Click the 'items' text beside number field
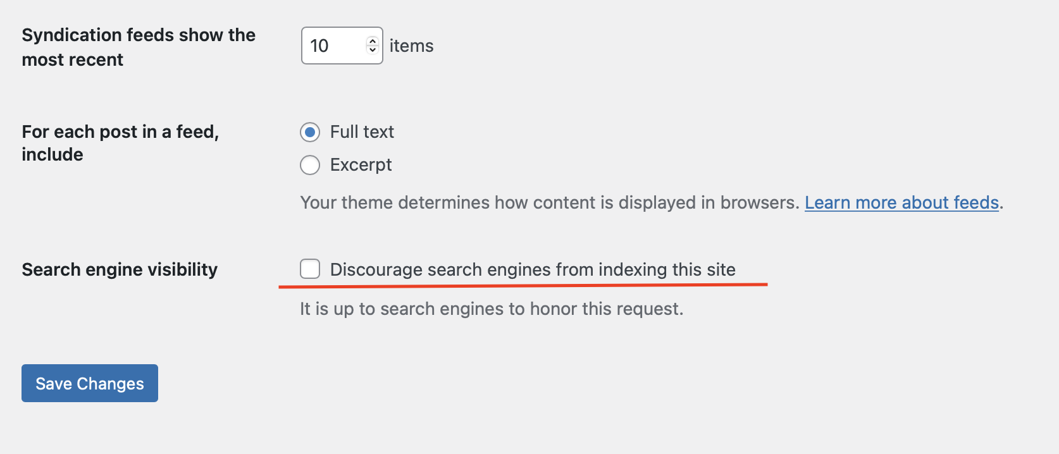This screenshot has height=454, width=1059. pyautogui.click(x=411, y=46)
